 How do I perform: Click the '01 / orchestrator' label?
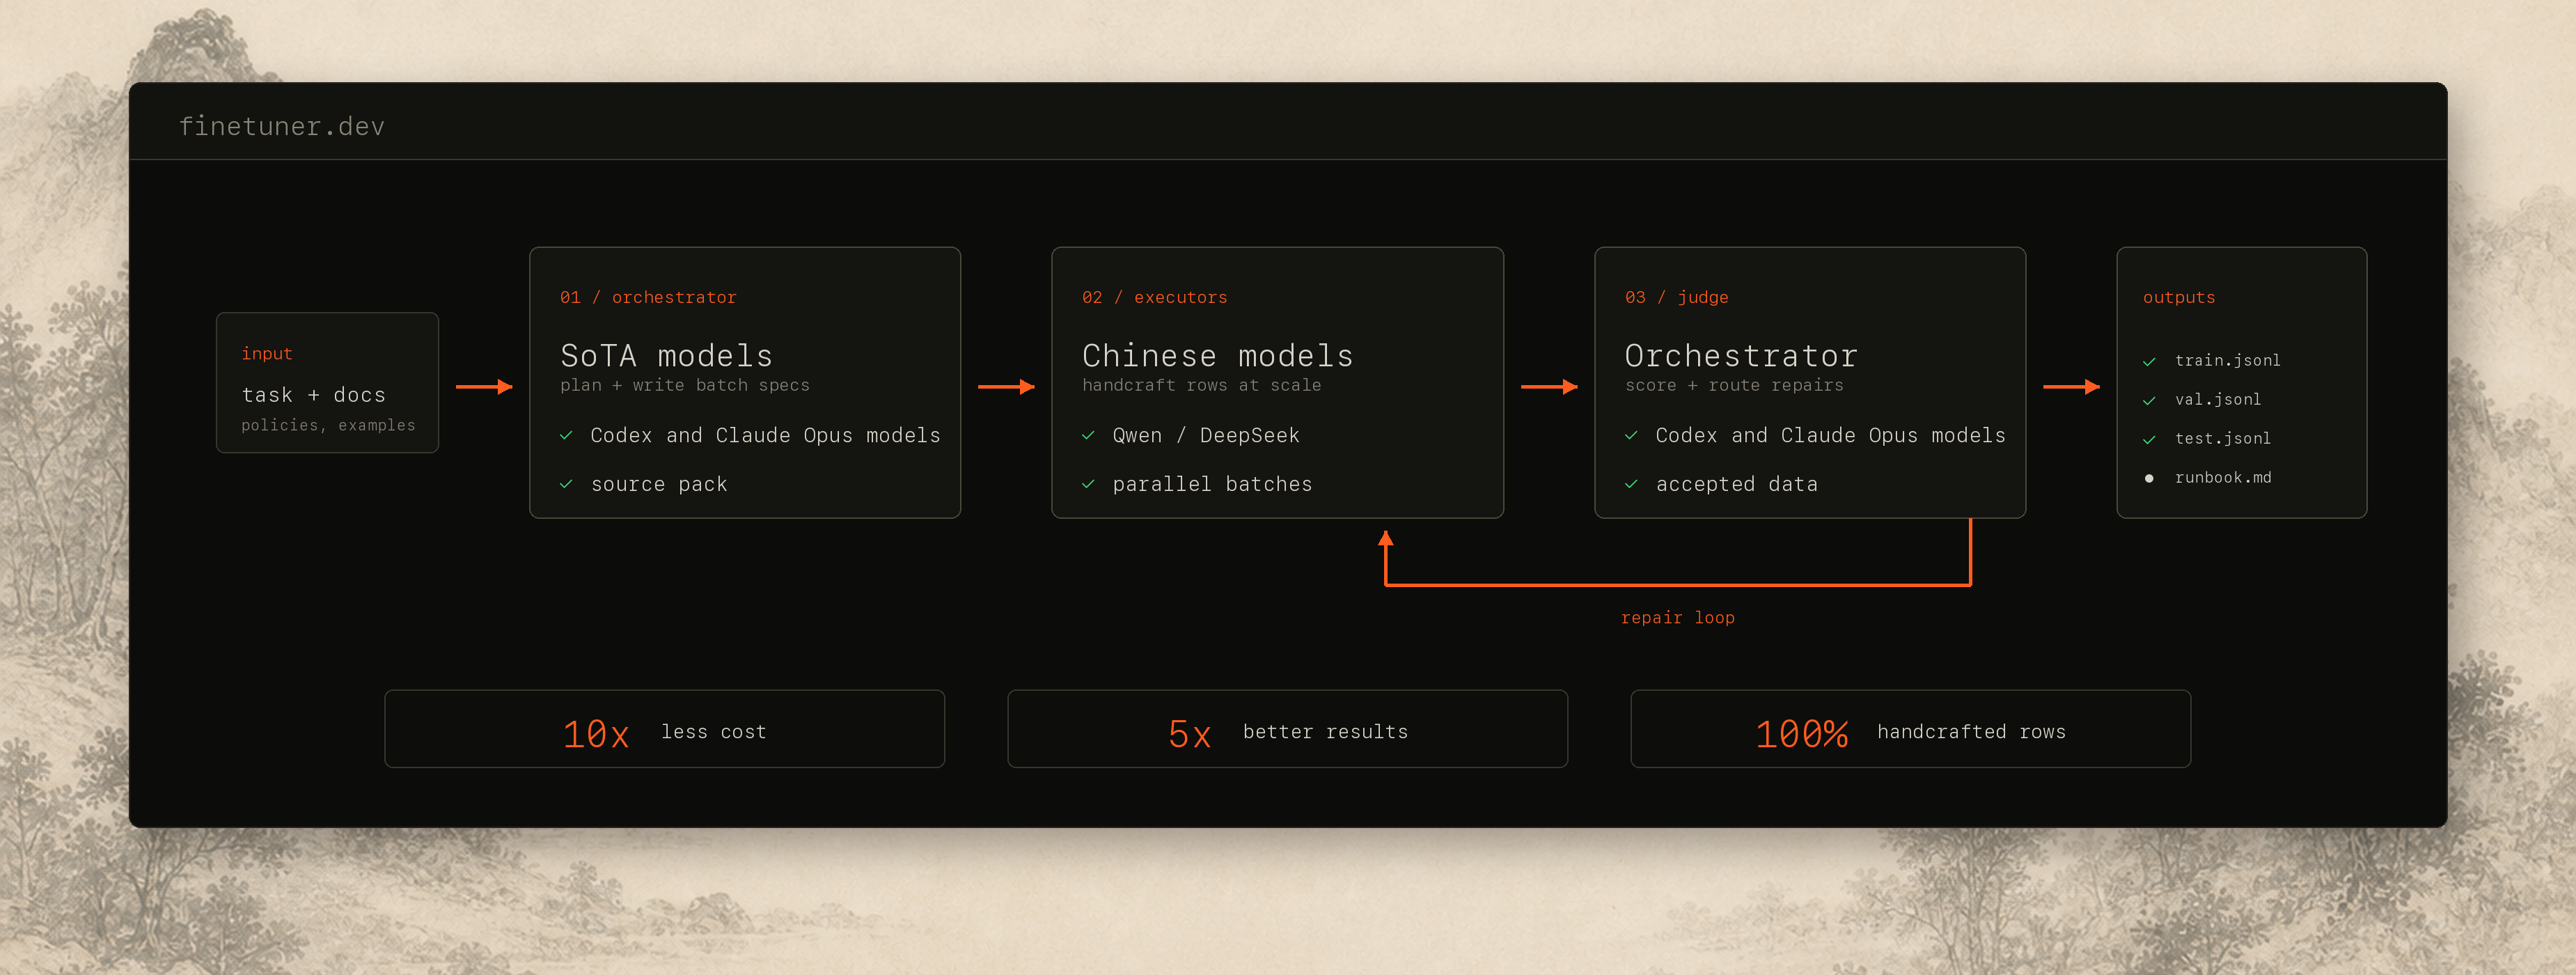648,297
